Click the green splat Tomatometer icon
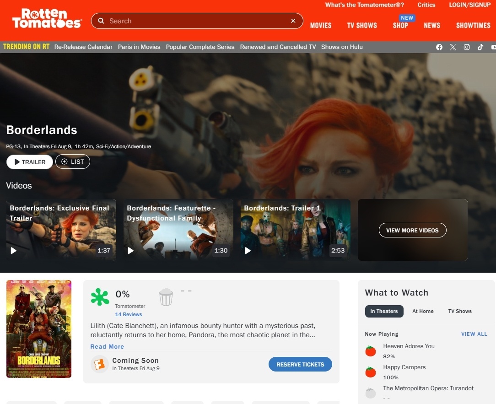The image size is (496, 404). (x=100, y=297)
